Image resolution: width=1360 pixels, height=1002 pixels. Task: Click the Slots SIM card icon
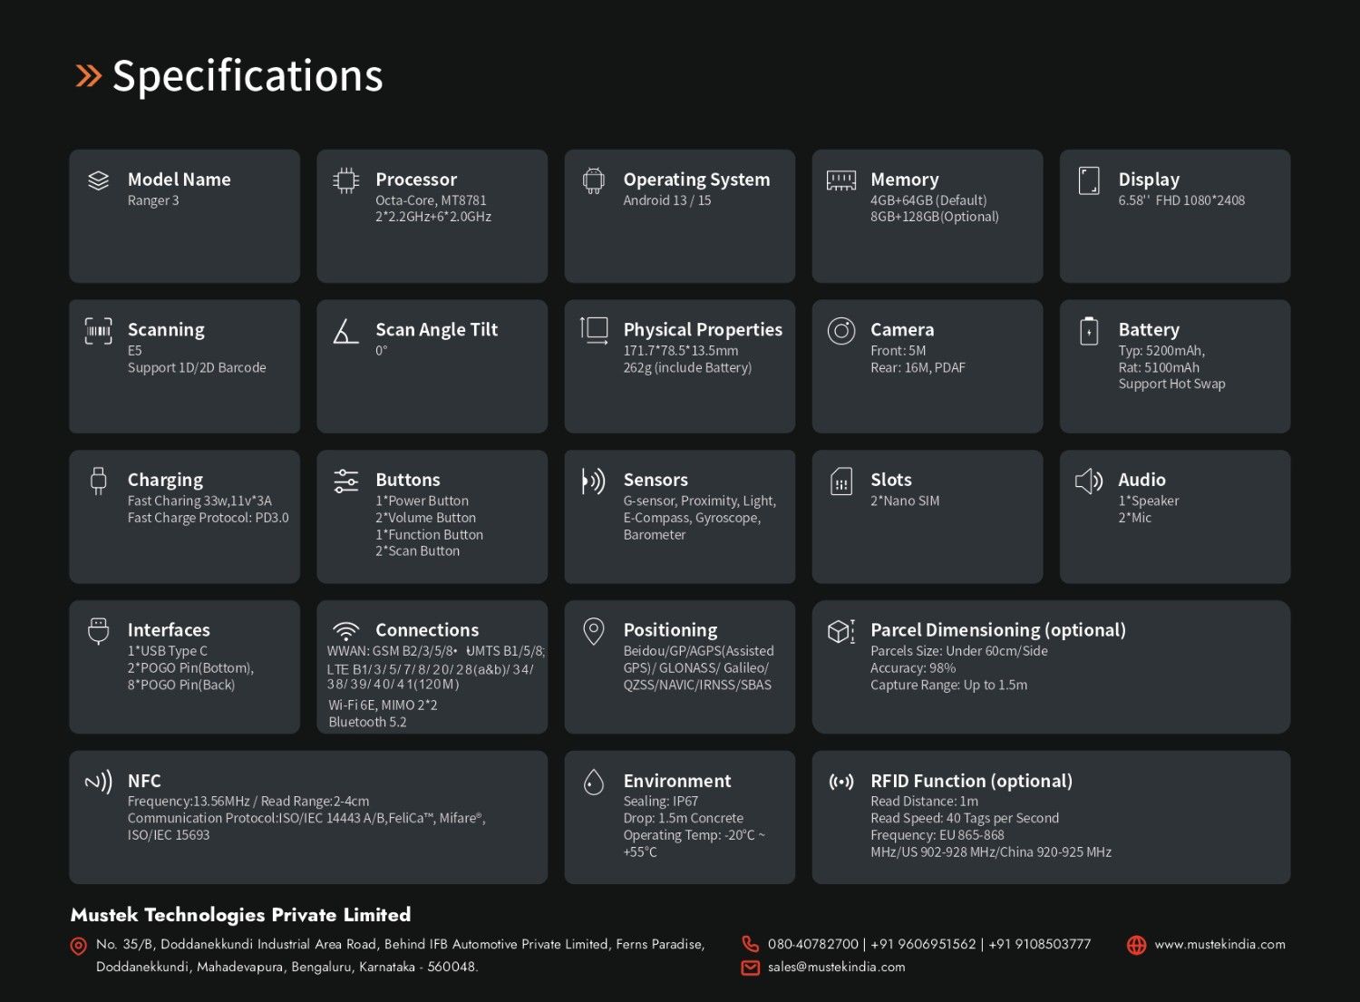841,482
